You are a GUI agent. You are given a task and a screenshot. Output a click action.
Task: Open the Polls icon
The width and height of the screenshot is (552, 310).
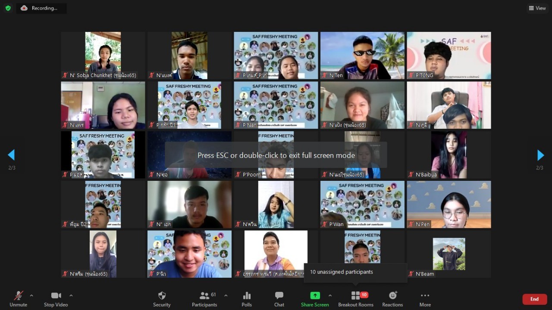point(247,296)
